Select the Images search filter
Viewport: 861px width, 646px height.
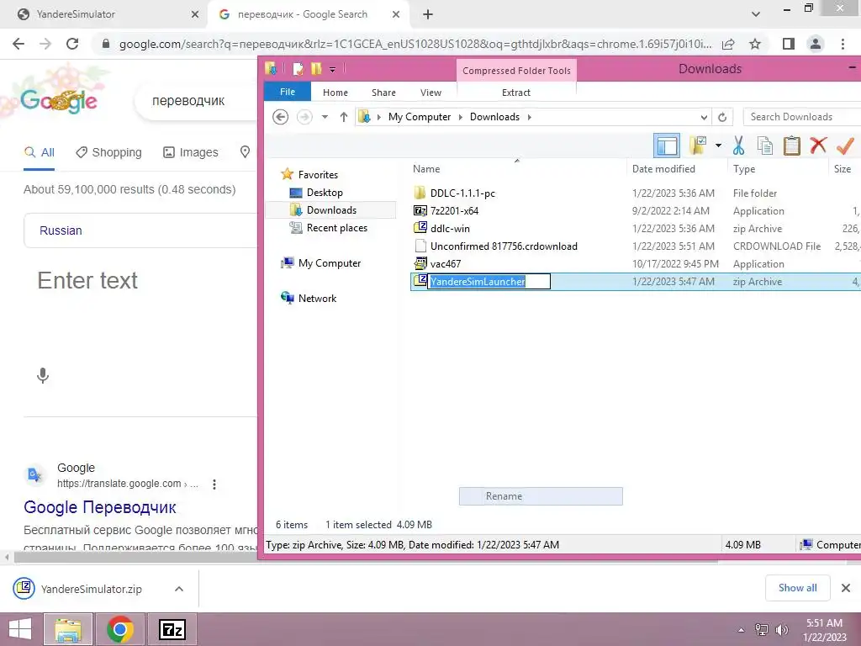point(191,152)
